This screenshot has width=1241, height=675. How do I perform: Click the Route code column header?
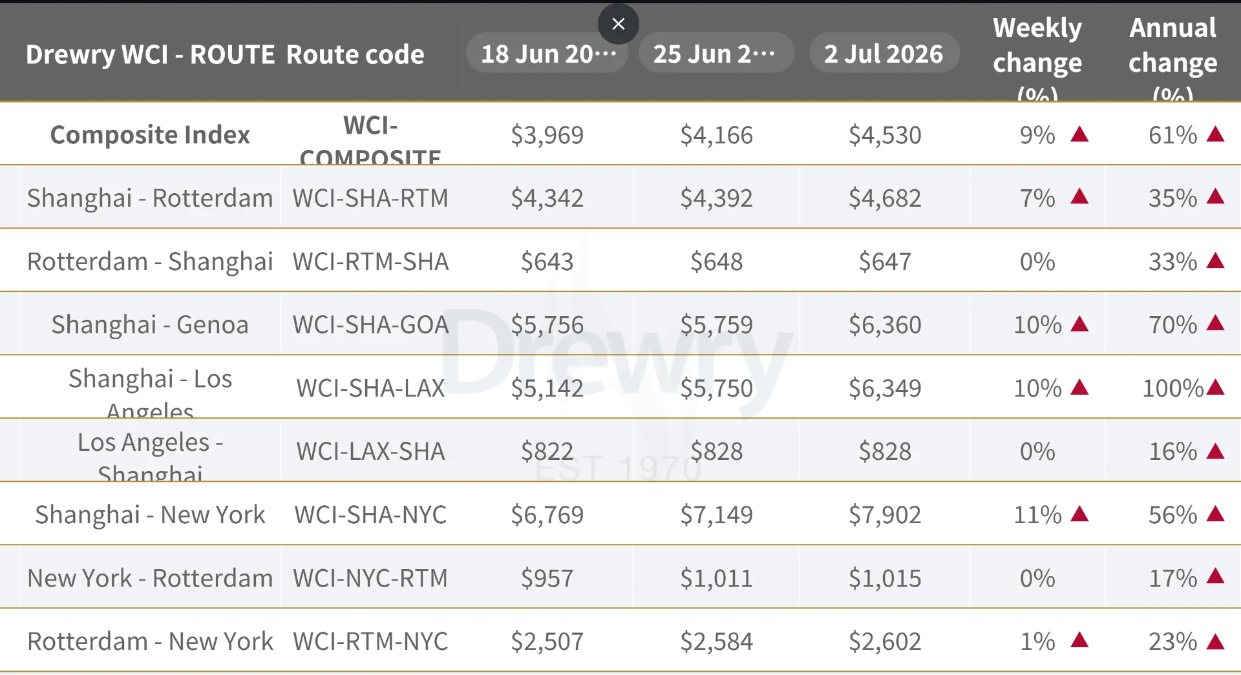(x=355, y=54)
